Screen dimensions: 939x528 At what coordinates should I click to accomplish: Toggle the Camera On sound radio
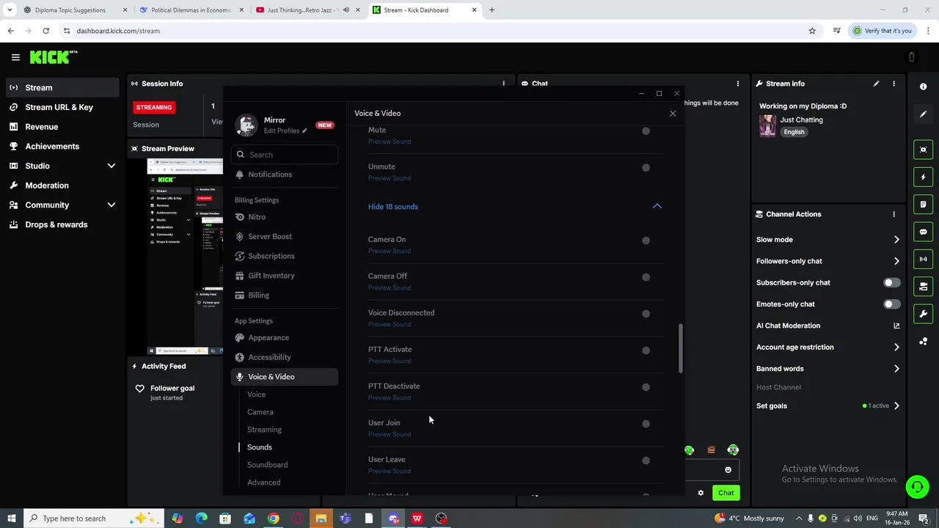click(646, 241)
